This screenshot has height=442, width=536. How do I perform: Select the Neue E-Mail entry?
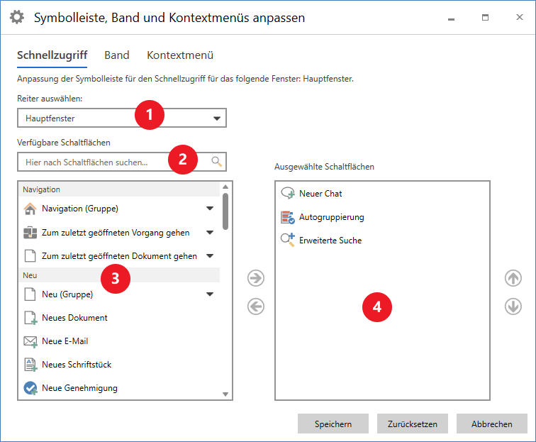click(120, 341)
